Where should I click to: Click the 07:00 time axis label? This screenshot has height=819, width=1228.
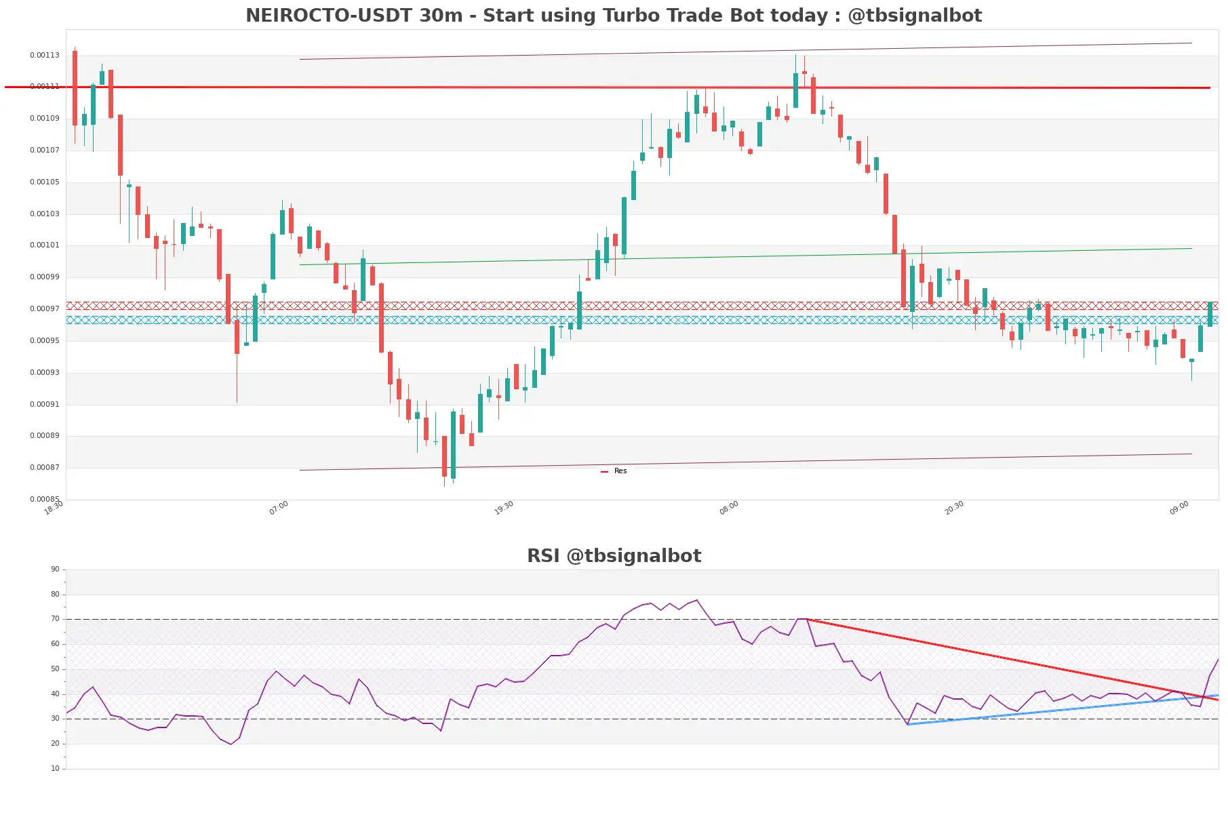click(x=279, y=508)
